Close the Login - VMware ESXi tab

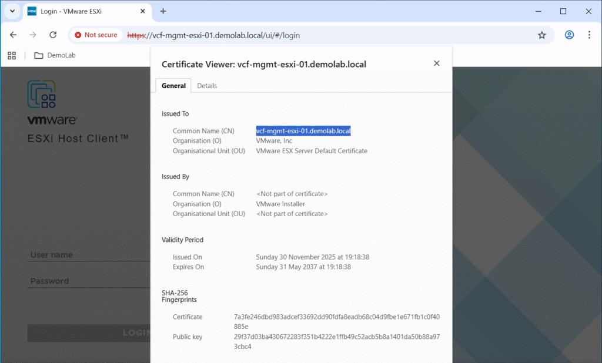point(142,11)
